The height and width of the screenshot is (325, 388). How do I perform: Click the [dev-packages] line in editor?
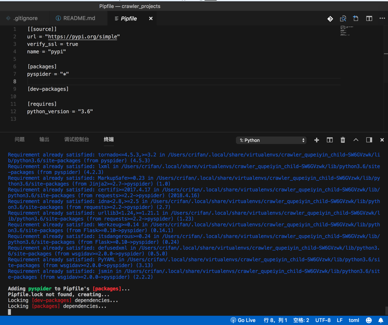pos(48,89)
